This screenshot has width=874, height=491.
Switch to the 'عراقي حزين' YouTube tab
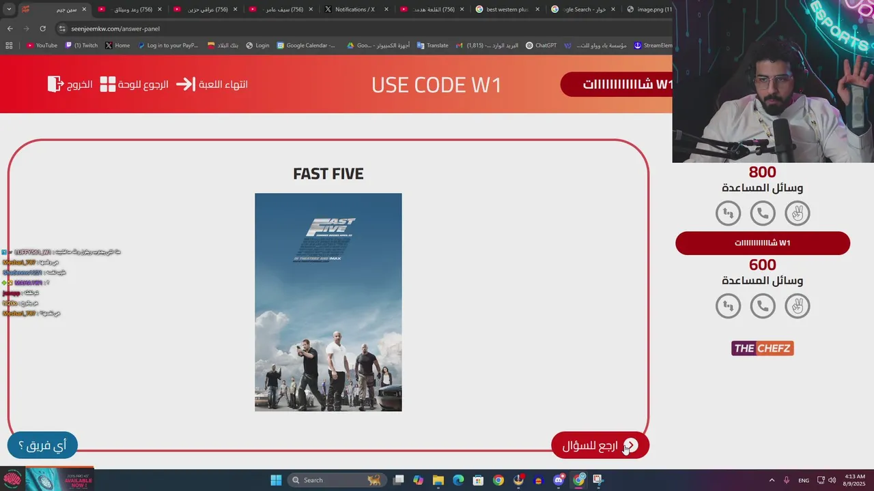click(204, 10)
